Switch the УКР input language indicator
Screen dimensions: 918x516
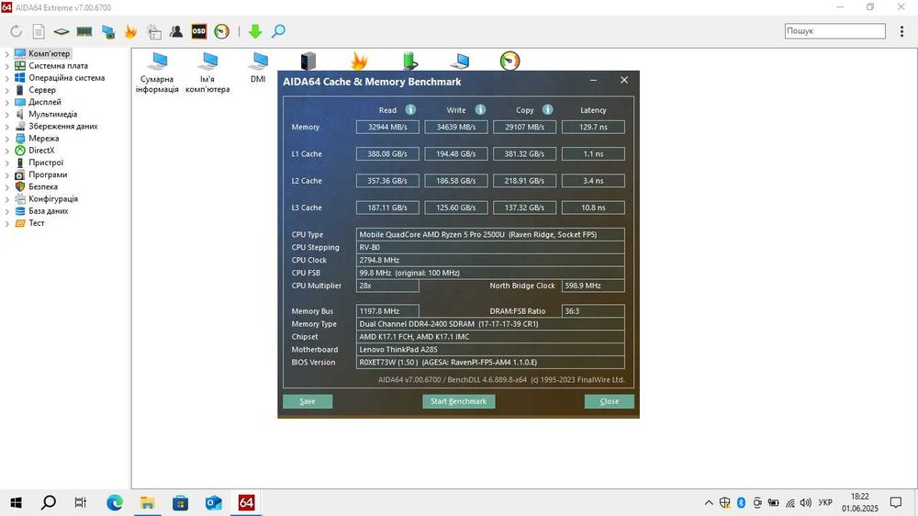[x=825, y=502]
